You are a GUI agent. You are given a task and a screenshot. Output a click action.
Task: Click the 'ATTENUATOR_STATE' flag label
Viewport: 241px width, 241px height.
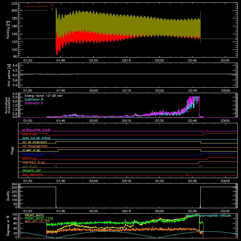pos(36,130)
